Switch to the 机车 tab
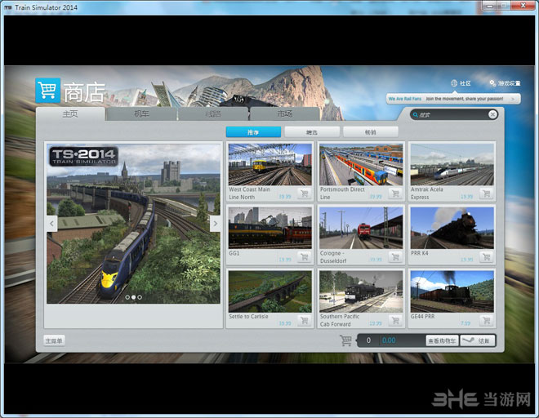Image resolution: width=539 pixels, height=418 pixels. point(141,113)
